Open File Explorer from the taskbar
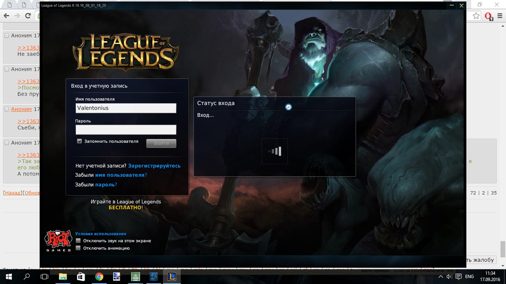 (63, 277)
